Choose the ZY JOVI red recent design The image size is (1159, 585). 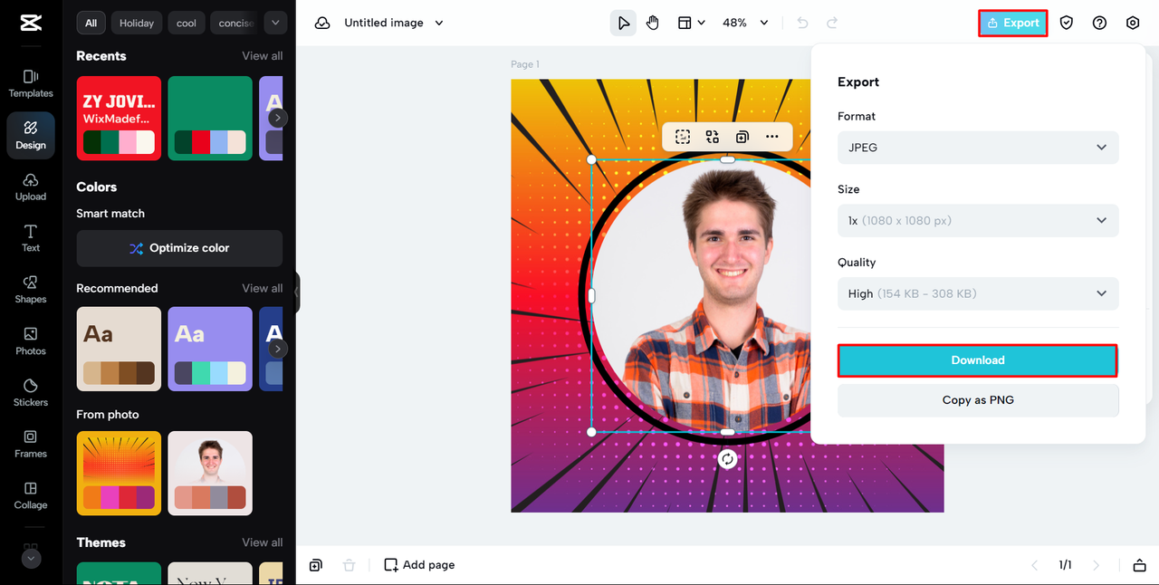(119, 119)
